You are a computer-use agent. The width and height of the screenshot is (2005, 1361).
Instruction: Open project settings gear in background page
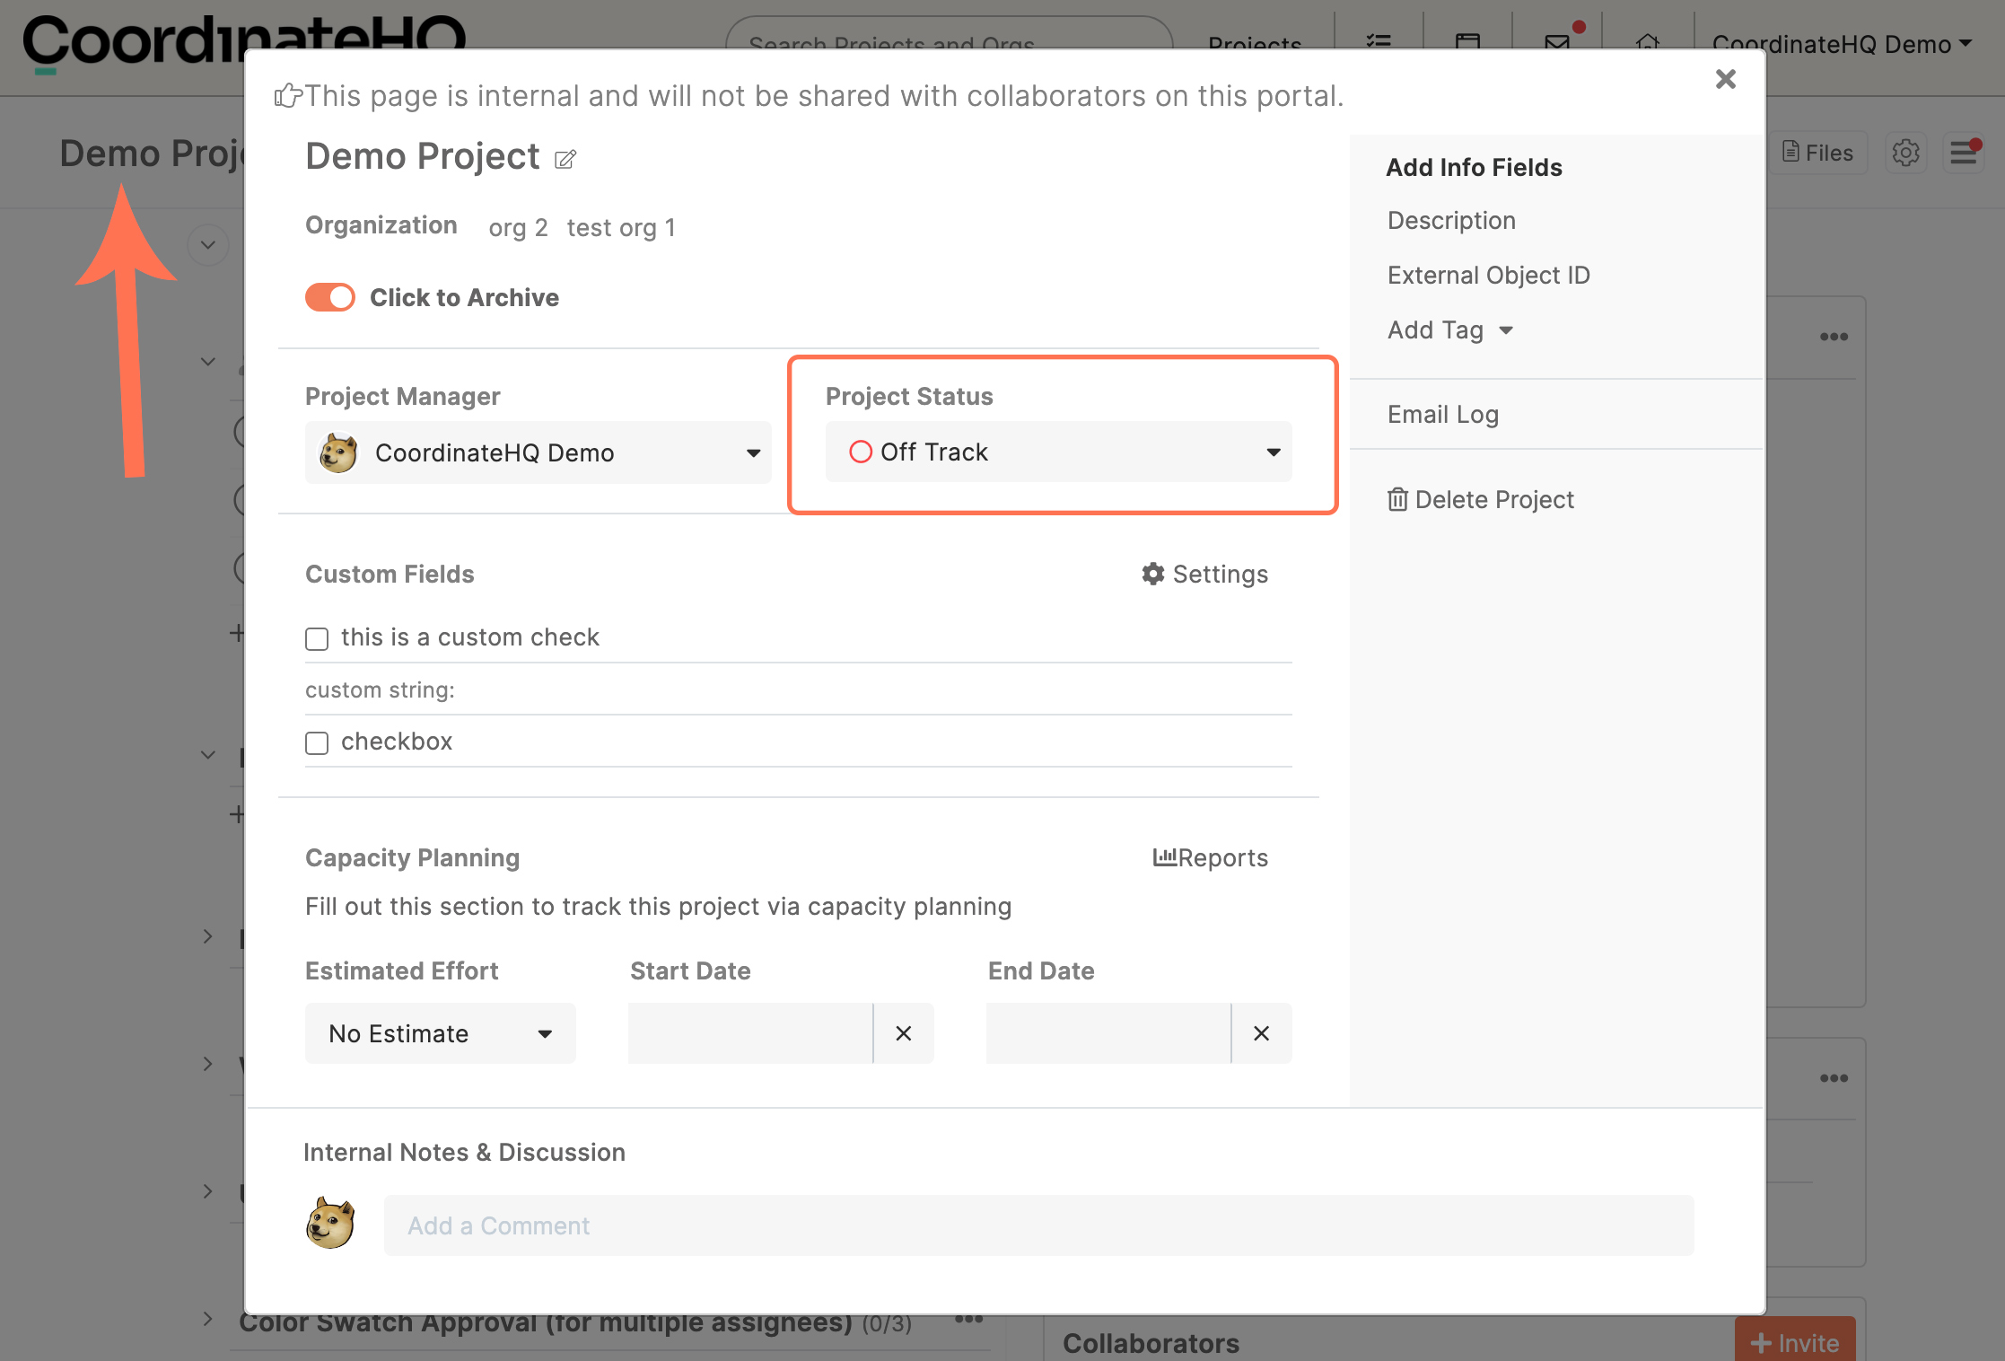1906,153
